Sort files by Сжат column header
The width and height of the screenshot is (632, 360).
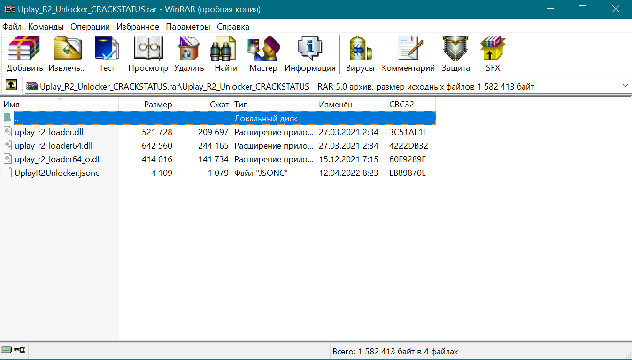pos(203,104)
